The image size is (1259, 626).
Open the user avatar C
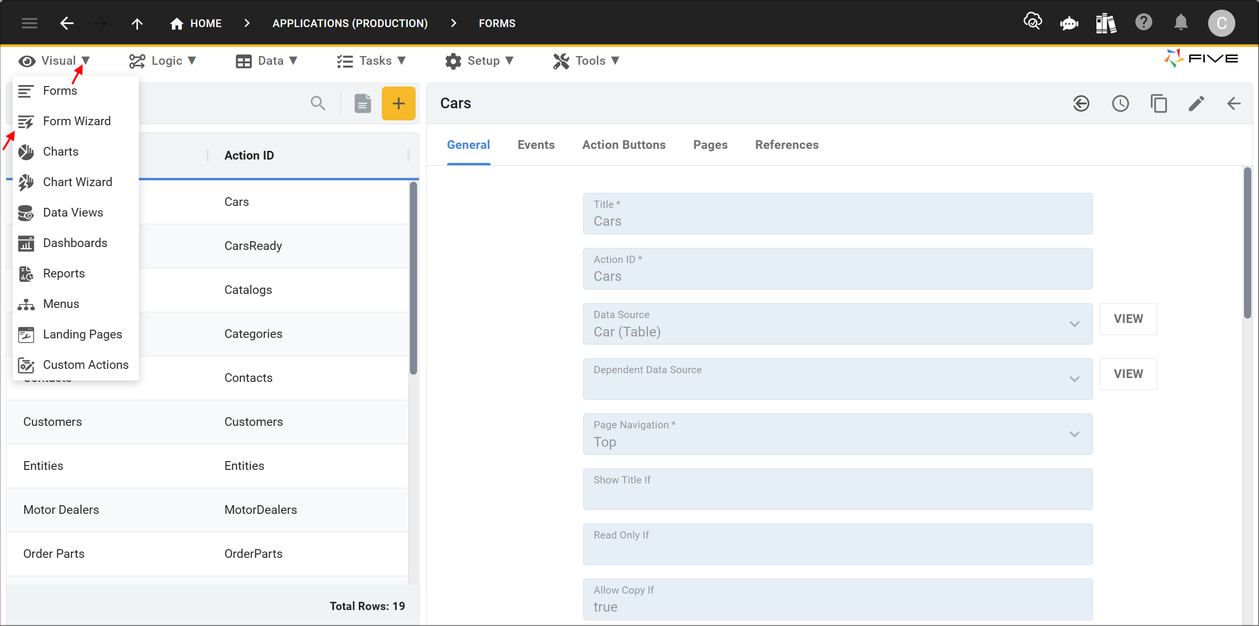tap(1221, 23)
